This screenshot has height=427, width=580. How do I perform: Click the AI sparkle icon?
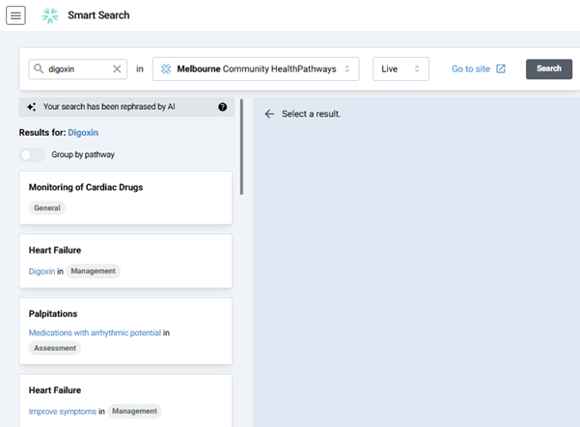[32, 107]
